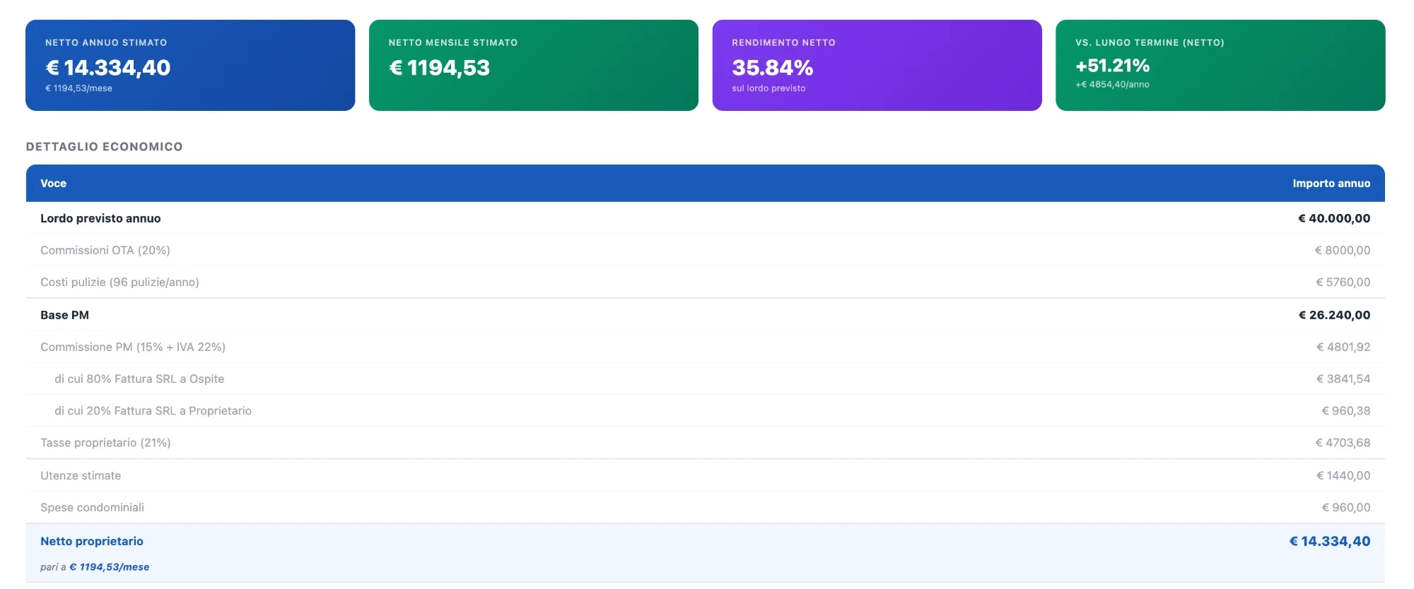Click the Netto Annuo Stimato card heading
Image resolution: width=1414 pixels, height=589 pixels.
coord(106,42)
